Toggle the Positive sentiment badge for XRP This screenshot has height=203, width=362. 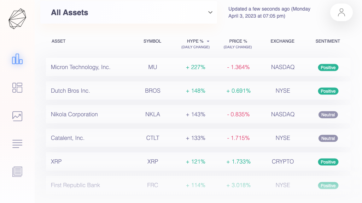point(328,162)
